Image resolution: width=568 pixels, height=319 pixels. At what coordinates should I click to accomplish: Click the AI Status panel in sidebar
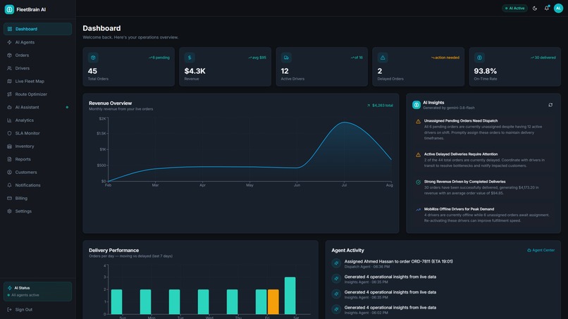click(x=37, y=292)
